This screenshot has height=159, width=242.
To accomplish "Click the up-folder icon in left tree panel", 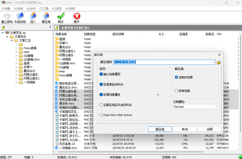I will pos(3,28).
